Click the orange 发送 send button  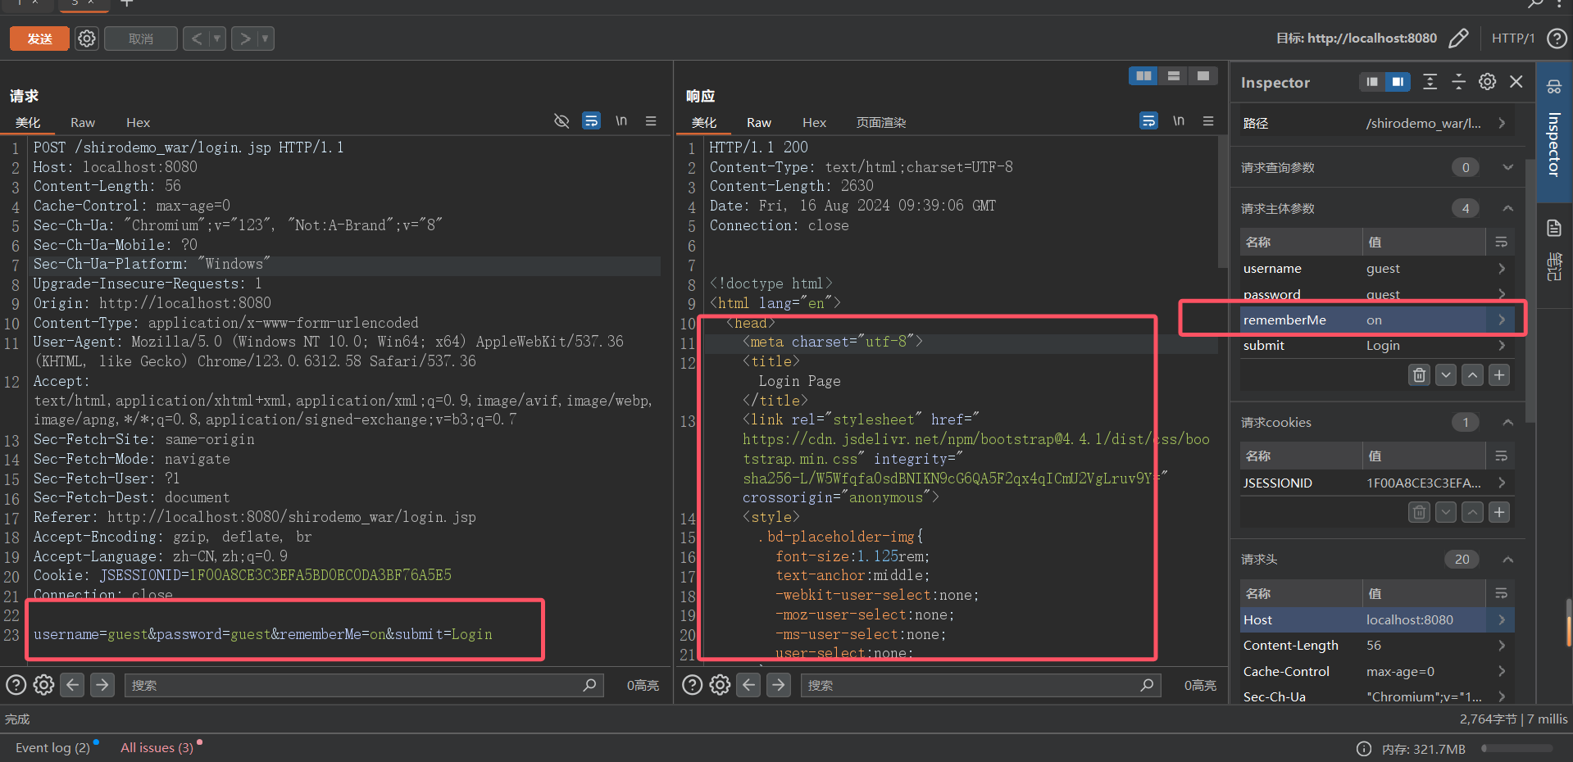pyautogui.click(x=39, y=39)
